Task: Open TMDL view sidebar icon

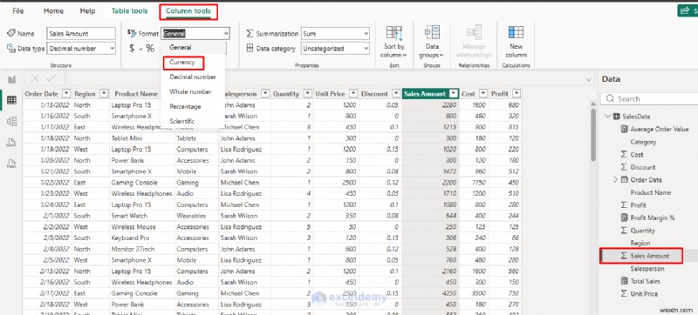Action: 11,164
